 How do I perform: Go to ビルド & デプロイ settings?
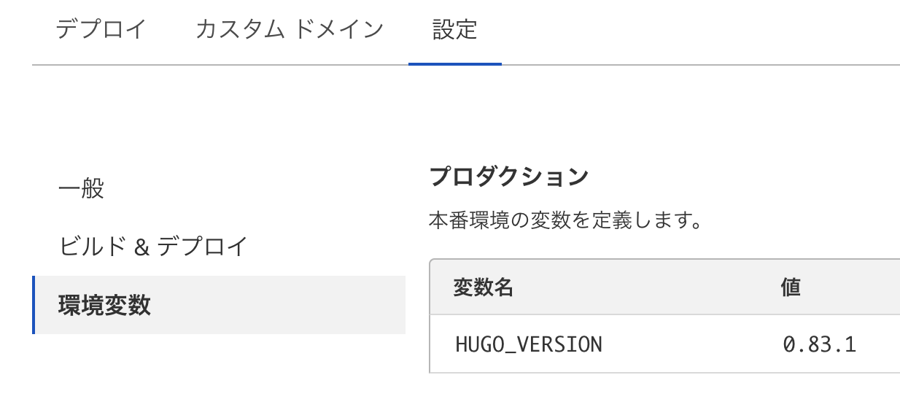click(x=154, y=247)
